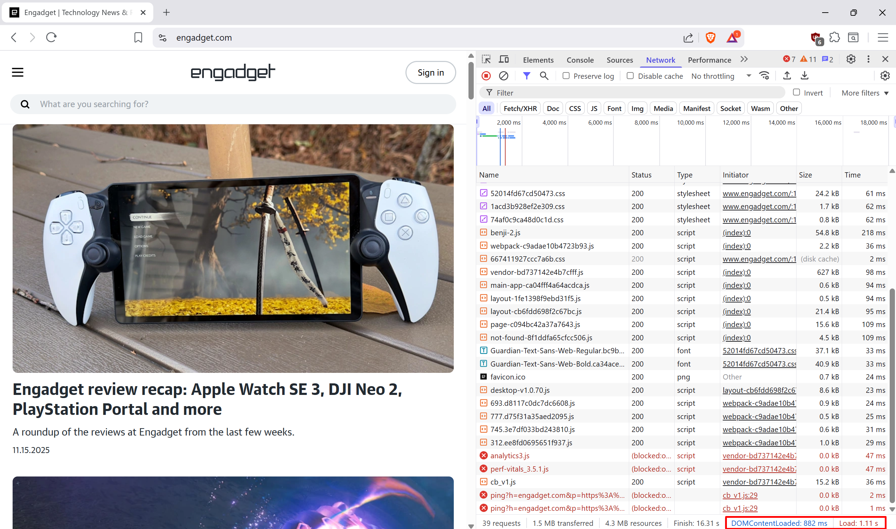896x529 pixels.
Task: Switch to the Network tab
Action: tap(660, 60)
